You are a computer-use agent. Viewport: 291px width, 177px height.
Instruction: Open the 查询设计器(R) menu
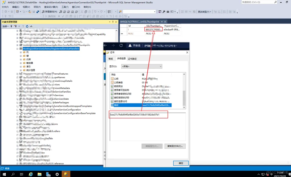pos(51,7)
